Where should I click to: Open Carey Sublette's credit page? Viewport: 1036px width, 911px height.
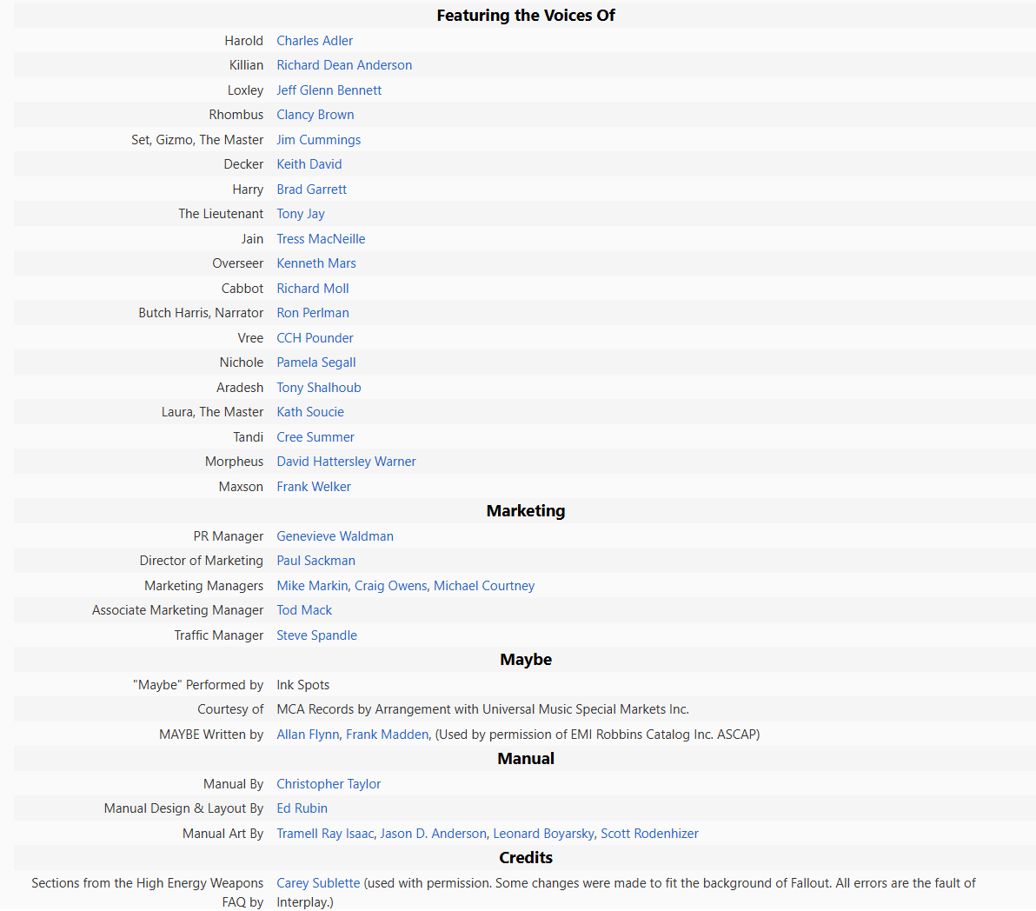click(x=318, y=883)
